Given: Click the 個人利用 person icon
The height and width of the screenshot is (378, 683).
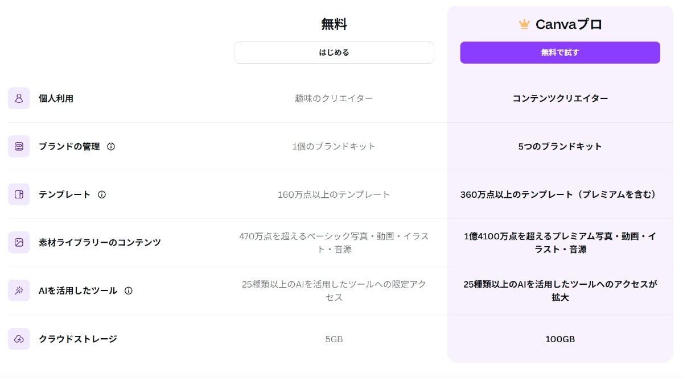Looking at the screenshot, I should pos(19,98).
